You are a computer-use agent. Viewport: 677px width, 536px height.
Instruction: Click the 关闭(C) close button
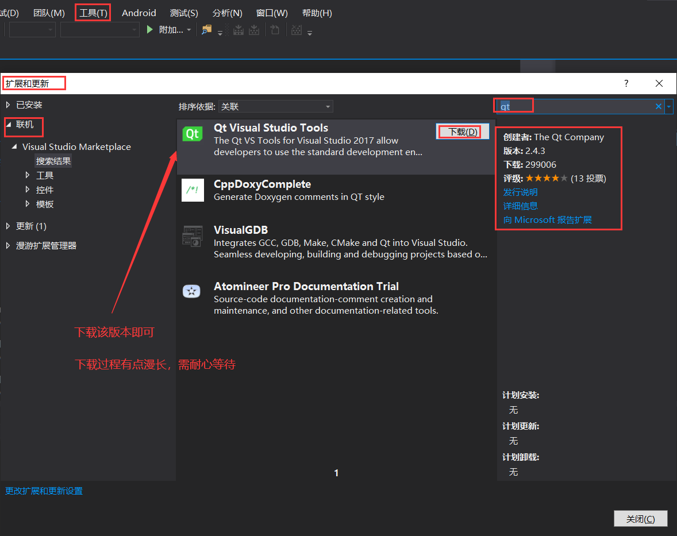pos(640,519)
